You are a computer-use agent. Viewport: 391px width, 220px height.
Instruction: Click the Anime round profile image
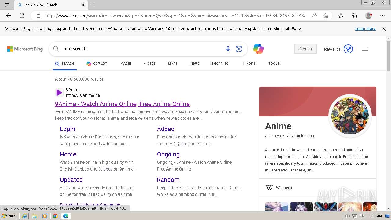click(x=350, y=116)
